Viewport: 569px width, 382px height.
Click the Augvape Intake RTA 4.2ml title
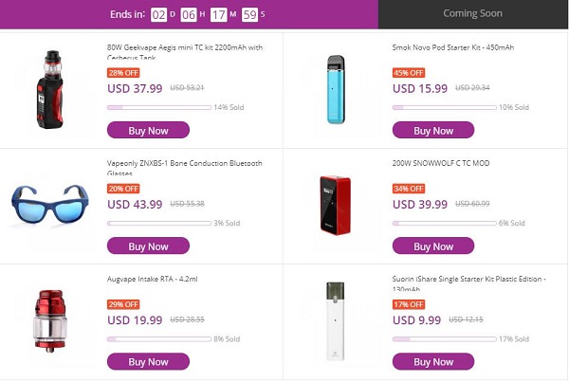(158, 279)
